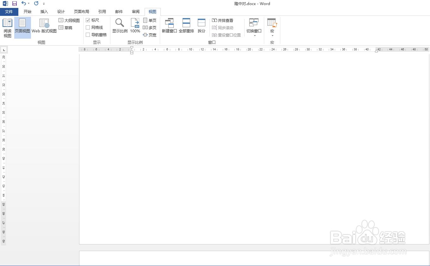Reset zoom to 100%
The image size is (430, 266).
pos(135,26)
